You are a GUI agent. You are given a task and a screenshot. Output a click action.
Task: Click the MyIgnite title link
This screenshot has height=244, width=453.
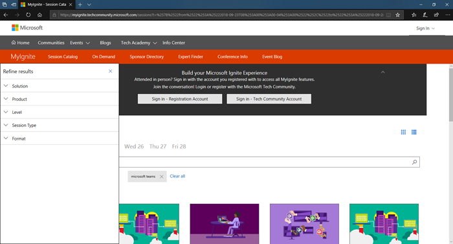(x=23, y=57)
